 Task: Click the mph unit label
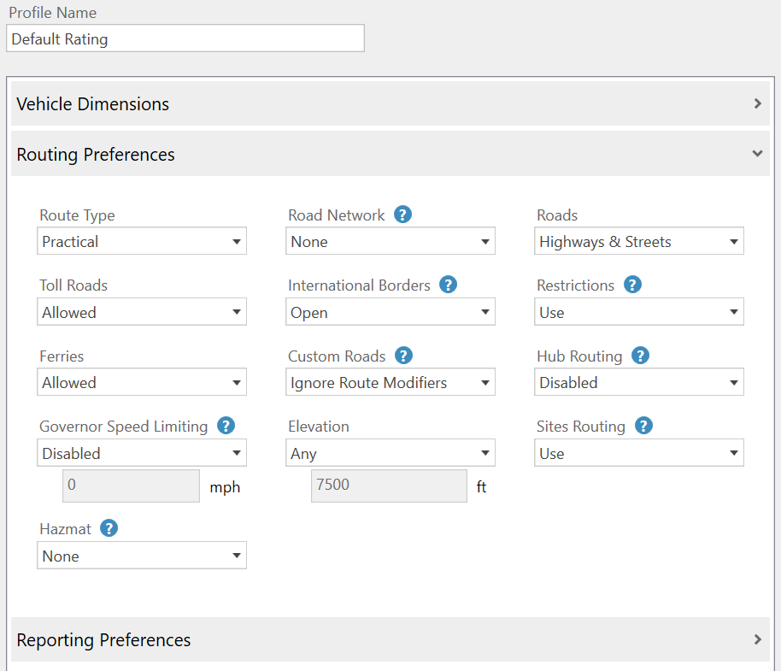pyautogui.click(x=225, y=487)
